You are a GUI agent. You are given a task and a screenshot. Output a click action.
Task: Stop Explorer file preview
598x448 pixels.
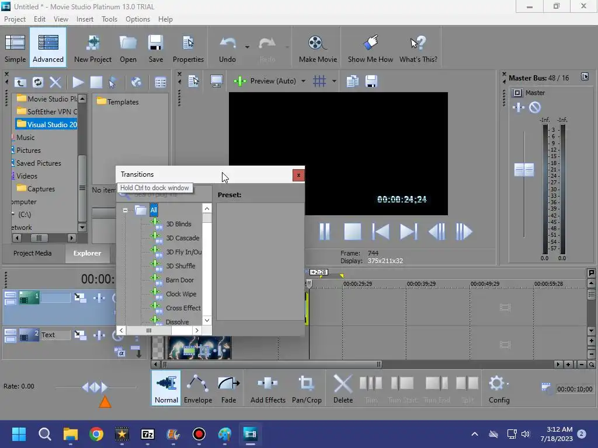coord(96,82)
